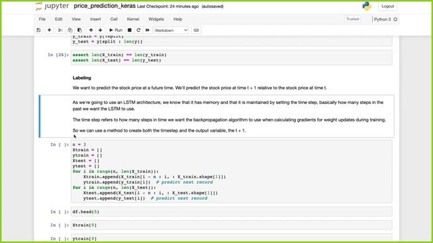Copy selected cells icon
The image size is (433, 243).
click(x=70, y=30)
